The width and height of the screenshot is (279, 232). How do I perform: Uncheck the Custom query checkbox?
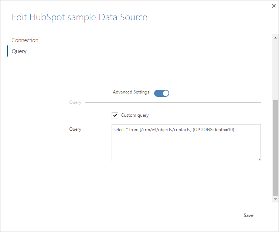[115, 116]
